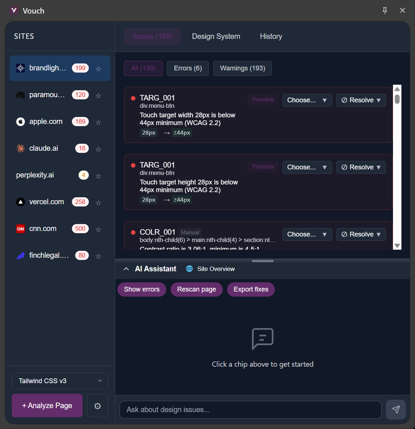Click the send message paper plane icon

[x=396, y=410]
